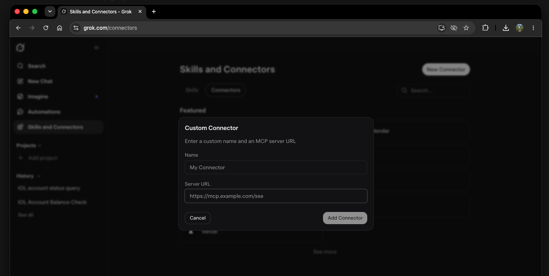This screenshot has width=549, height=276.
Task: Open a new browser tab with plus
Action: pos(154,11)
